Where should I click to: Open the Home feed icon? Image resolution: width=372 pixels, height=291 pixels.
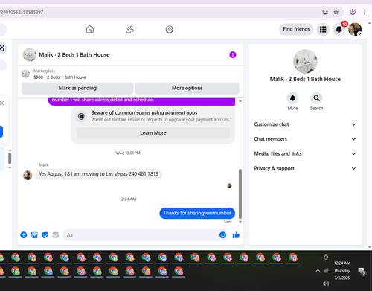pyautogui.click(x=90, y=29)
